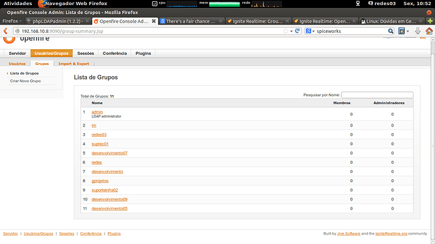Click the Pesquisar por Nome search field
This screenshot has width=435, height=244.
tap(377, 95)
